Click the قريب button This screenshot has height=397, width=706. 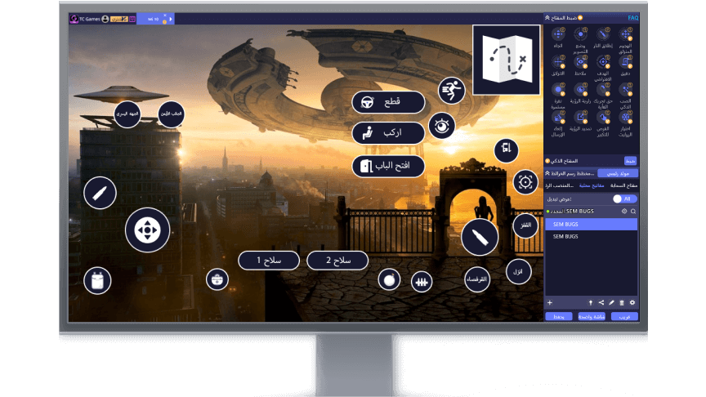[x=624, y=316]
